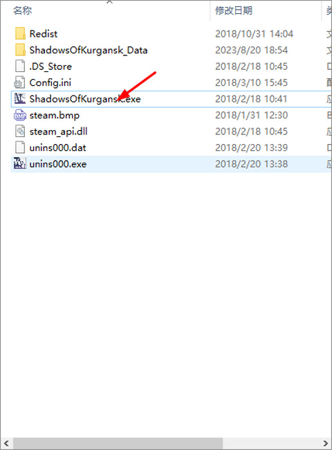Click the horizontal scrollbar thumb
Viewport: 332px width, 450px height.
click(x=118, y=443)
